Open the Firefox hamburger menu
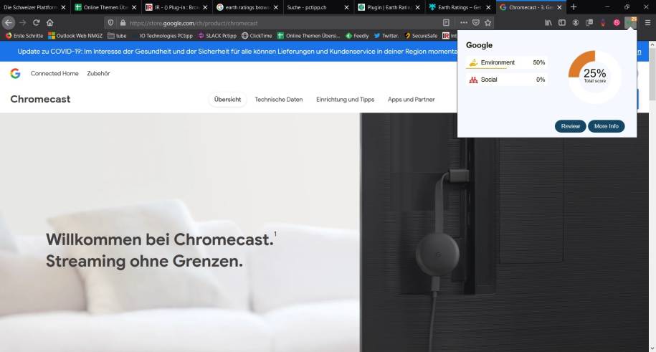 click(647, 23)
